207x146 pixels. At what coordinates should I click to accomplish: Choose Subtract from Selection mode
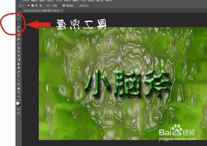coord(37,6)
